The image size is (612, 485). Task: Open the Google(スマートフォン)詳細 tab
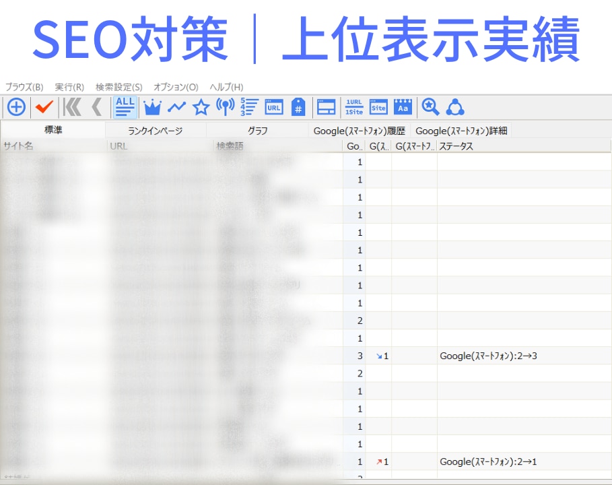tap(461, 131)
